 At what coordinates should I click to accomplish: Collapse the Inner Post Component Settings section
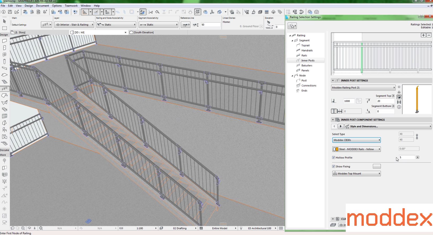[333, 120]
